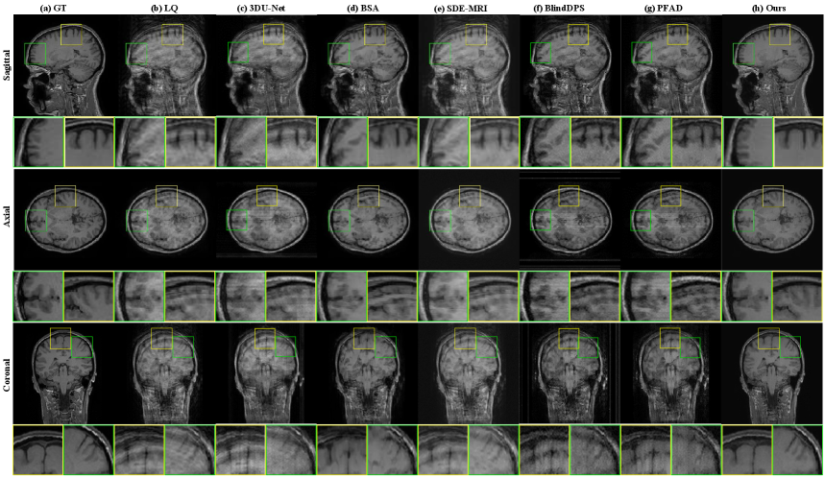Click the "(h) Ours" column label
The image size is (825, 478).
click(773, 7)
